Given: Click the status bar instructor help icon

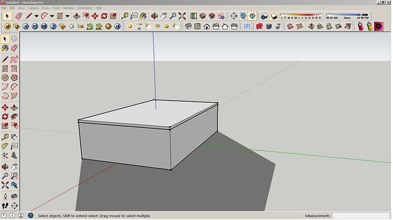Looking at the screenshot, I should point(31,215).
